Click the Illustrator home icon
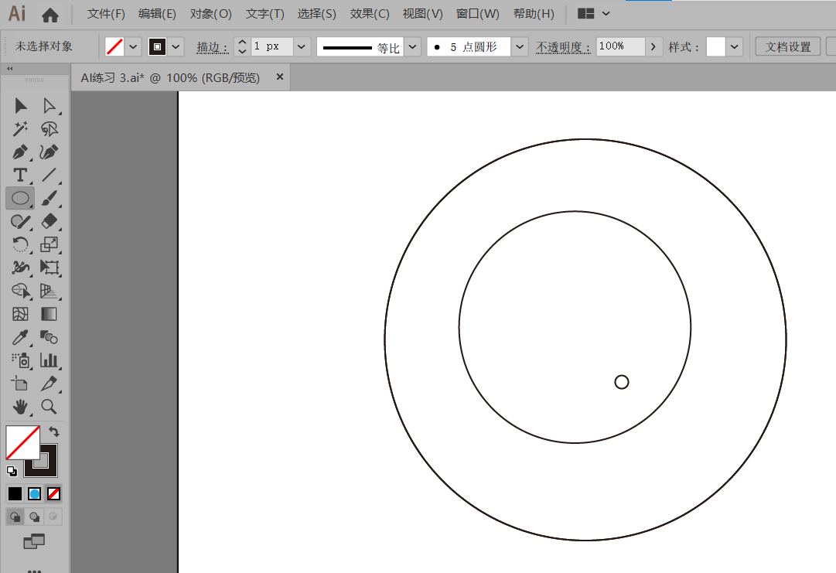This screenshot has width=836, height=573. tap(50, 15)
